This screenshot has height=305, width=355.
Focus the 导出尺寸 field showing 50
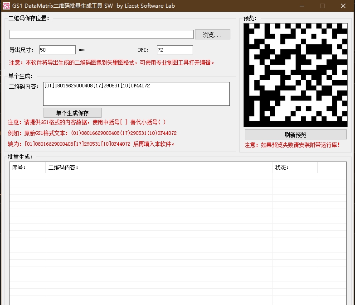58,50
